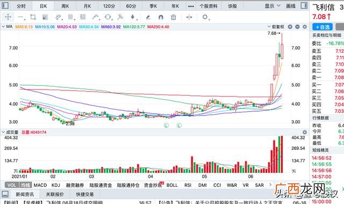Click the +自选 add to watchlist button
The height and width of the screenshot is (204, 344).
tap(322, 27)
